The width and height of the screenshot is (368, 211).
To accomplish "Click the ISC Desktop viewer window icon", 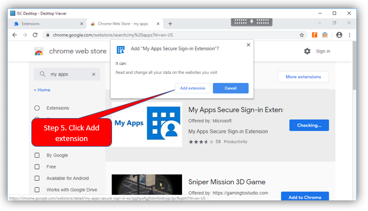I will [x=12, y=13].
